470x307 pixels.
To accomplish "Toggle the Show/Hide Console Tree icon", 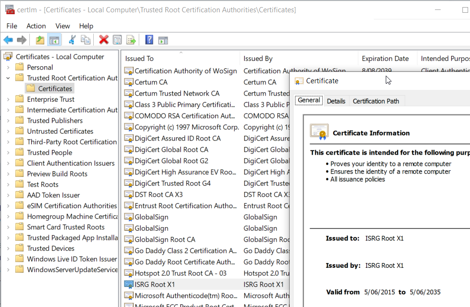I will coord(54,40).
